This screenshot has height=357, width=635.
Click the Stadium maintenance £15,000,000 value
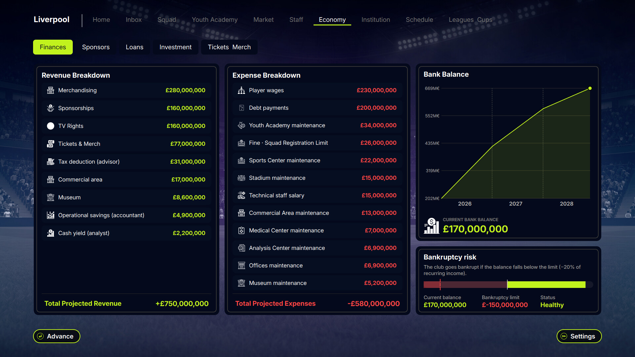click(379, 178)
